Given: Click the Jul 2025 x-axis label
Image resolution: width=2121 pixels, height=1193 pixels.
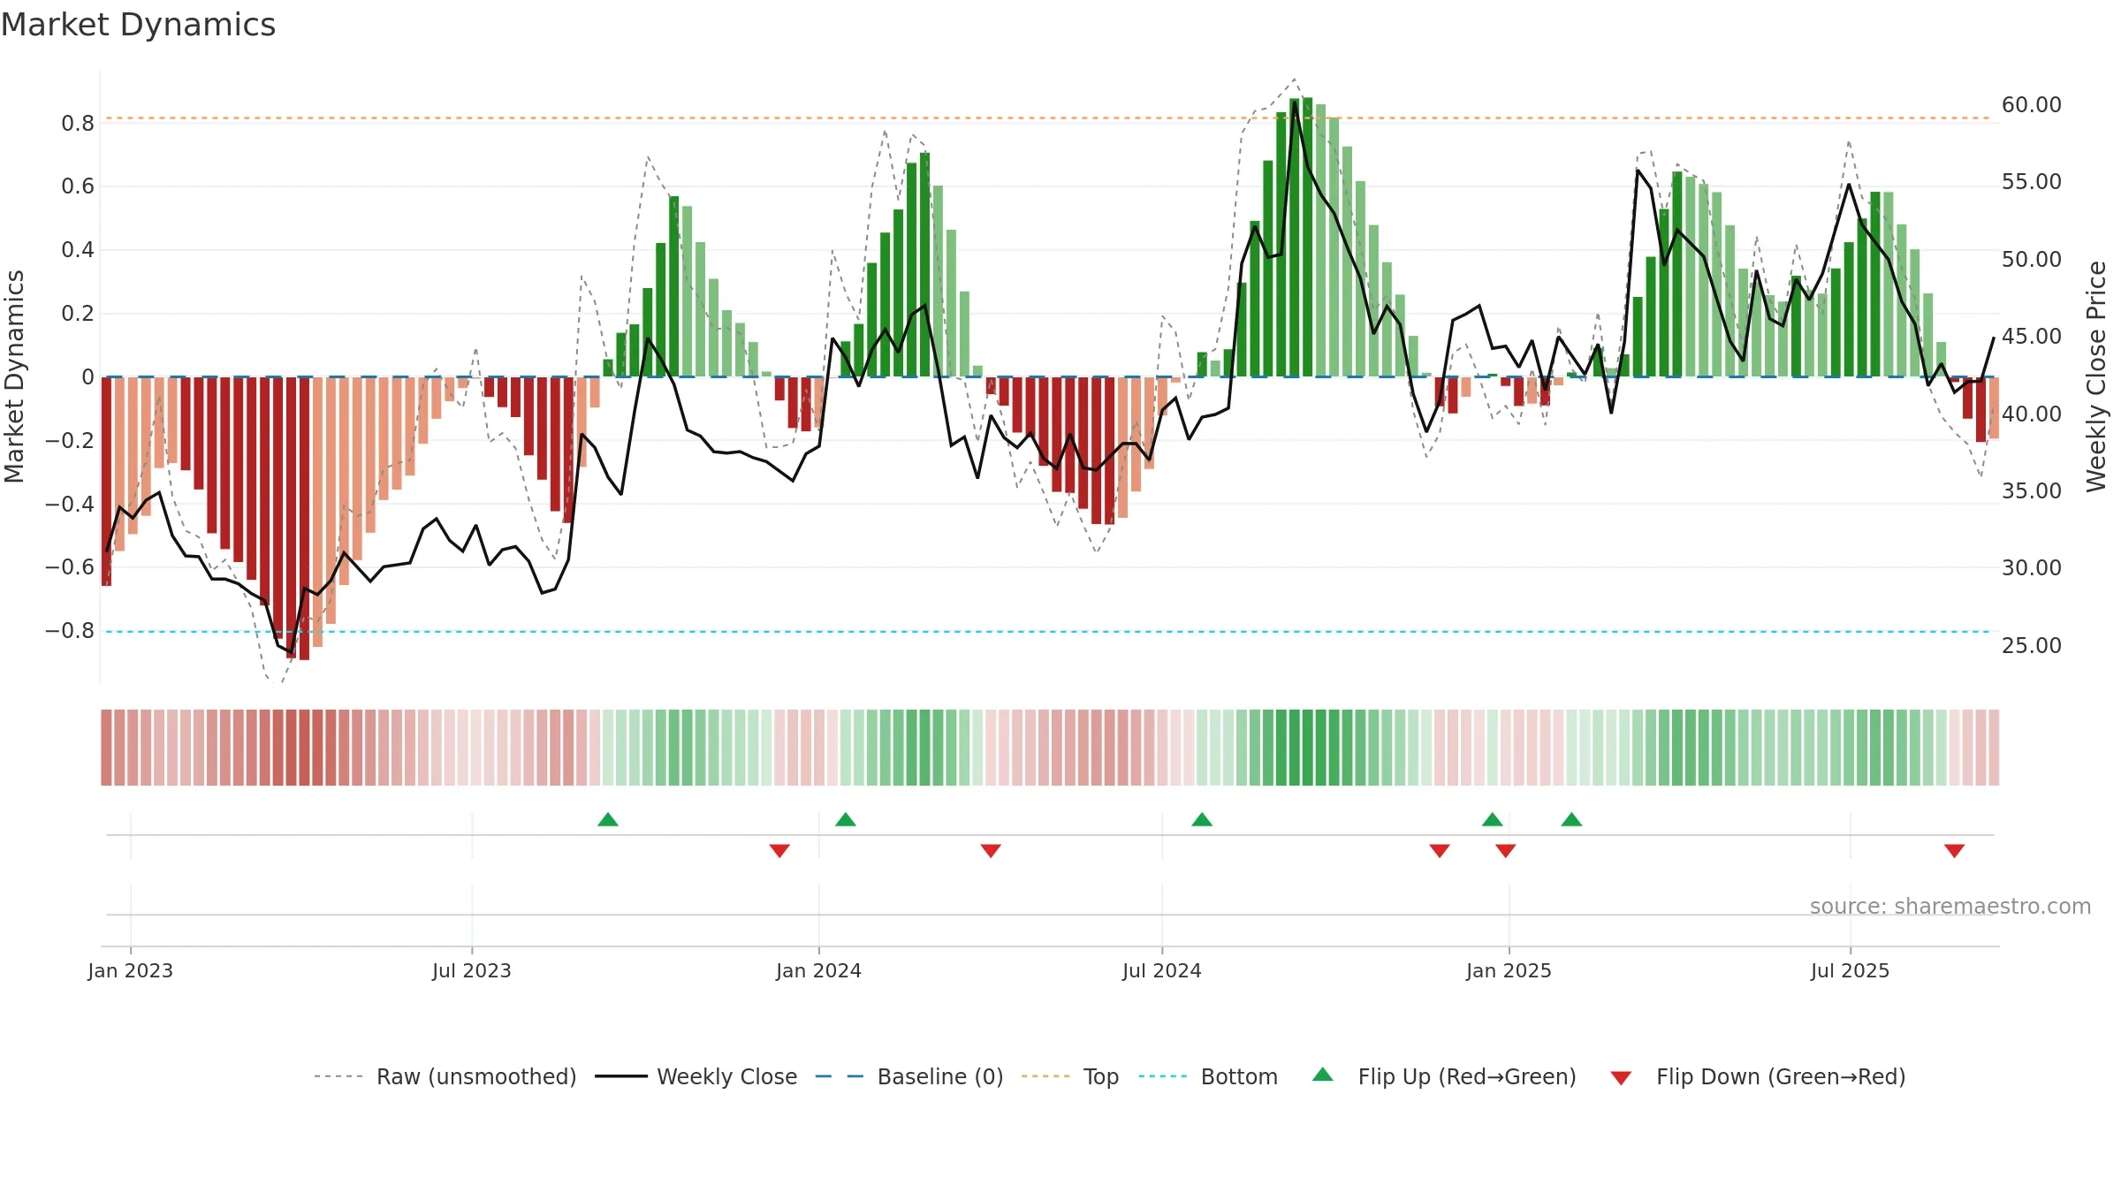Looking at the screenshot, I should point(1850,970).
